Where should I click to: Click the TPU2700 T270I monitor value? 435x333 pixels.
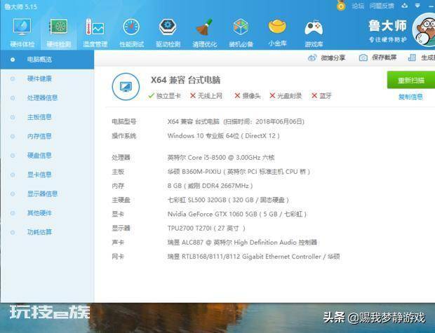click(206, 228)
